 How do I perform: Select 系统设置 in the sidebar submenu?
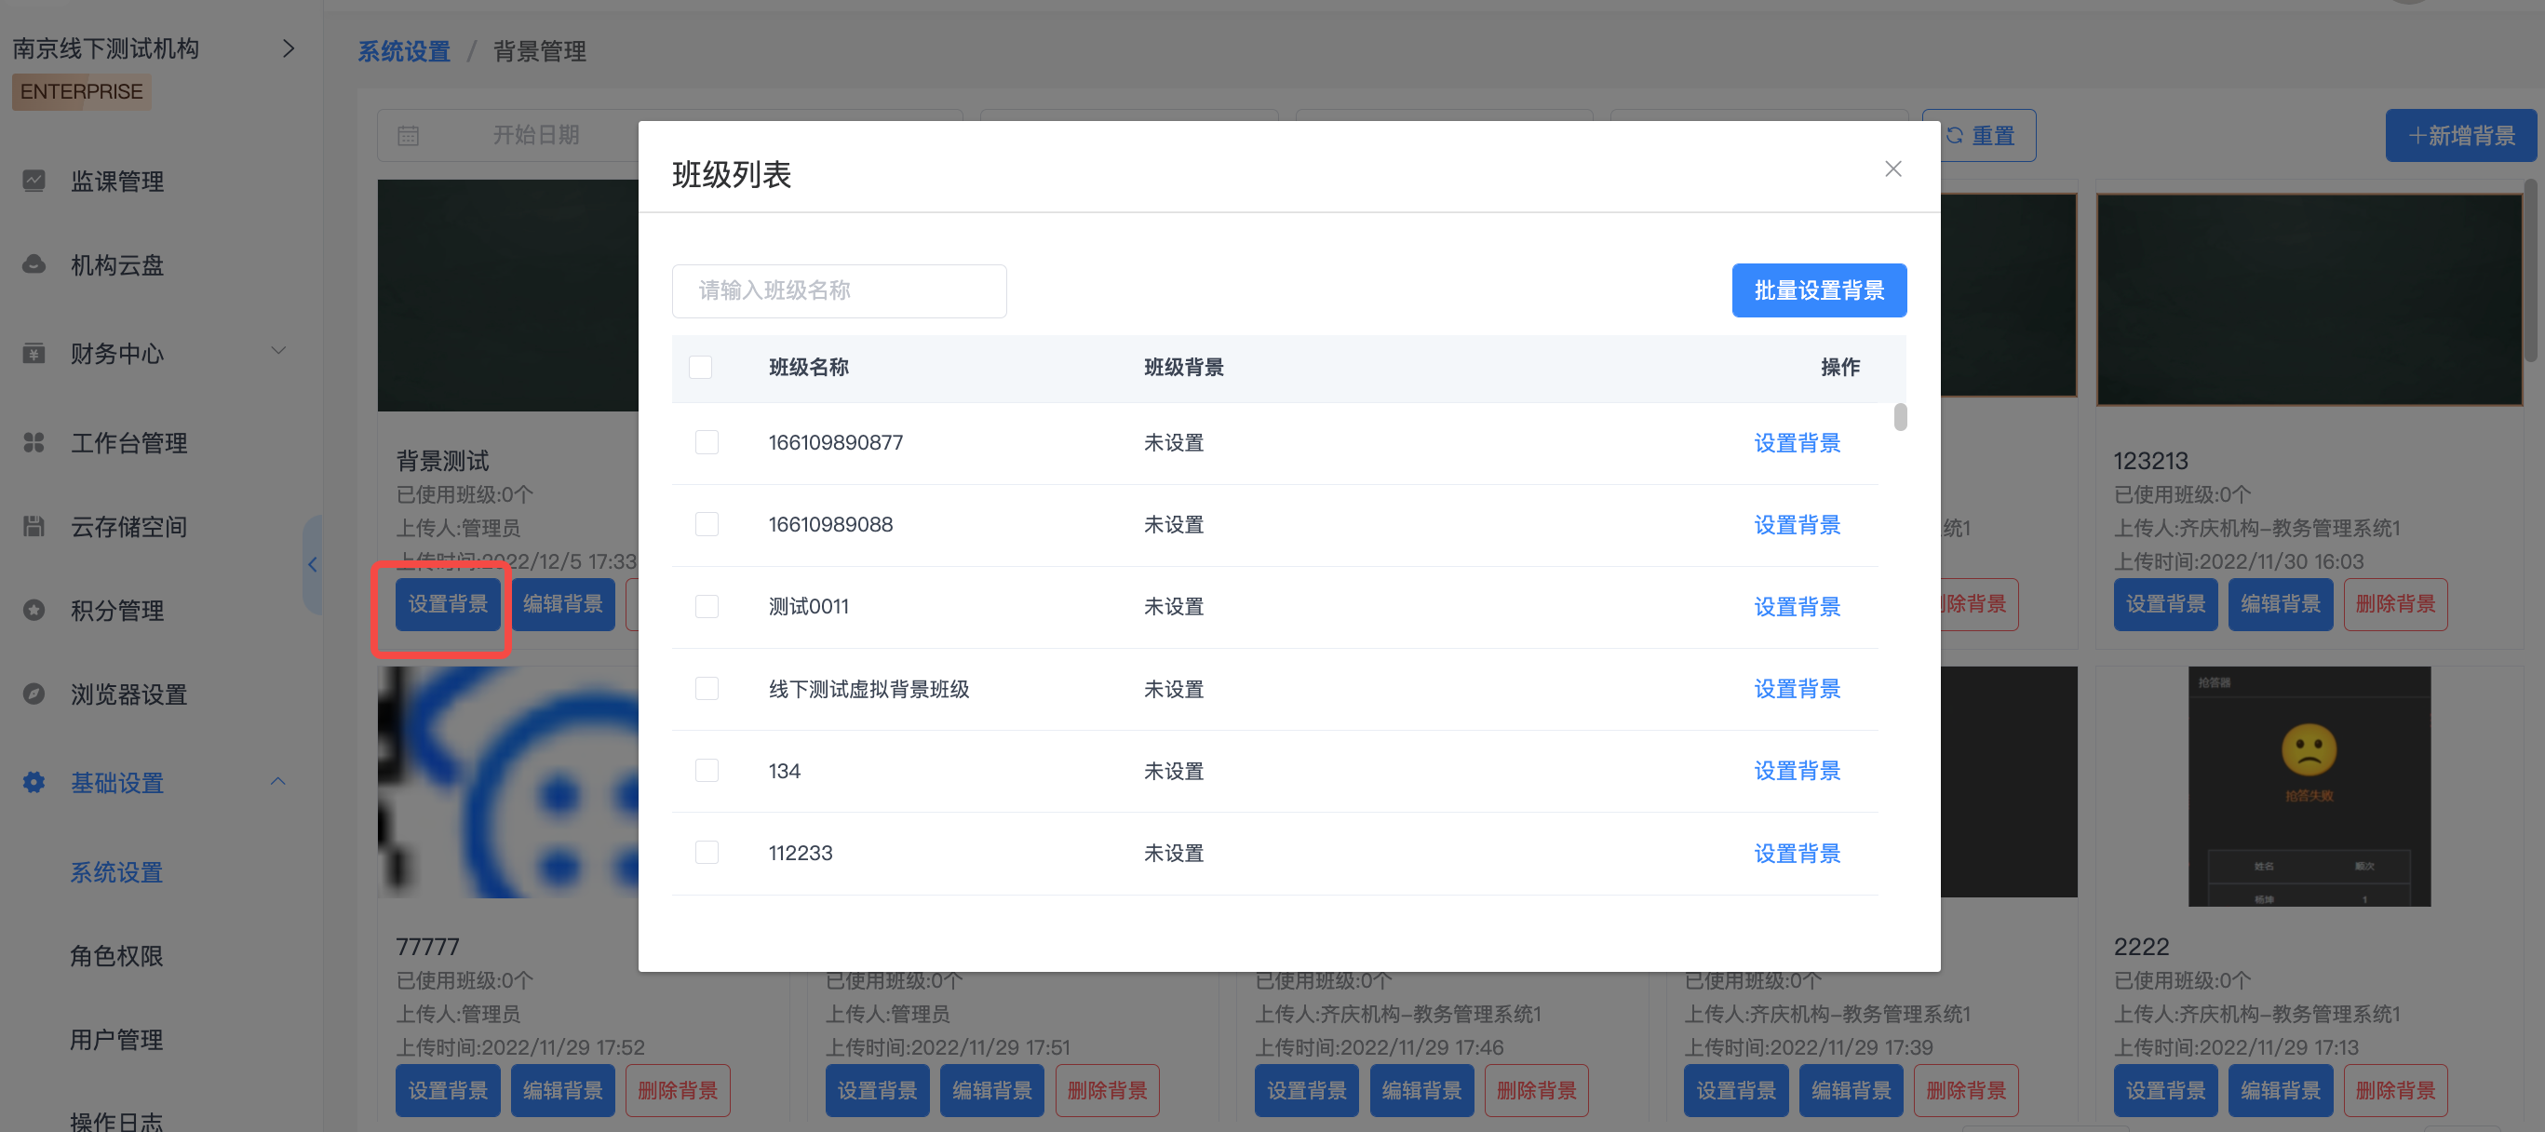tap(116, 872)
